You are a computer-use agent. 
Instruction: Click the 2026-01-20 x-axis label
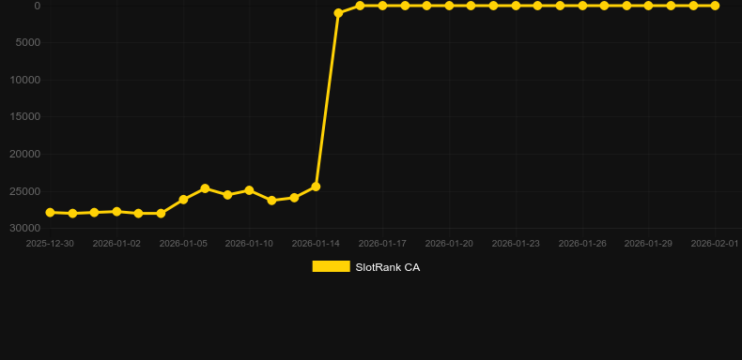pyautogui.click(x=449, y=244)
